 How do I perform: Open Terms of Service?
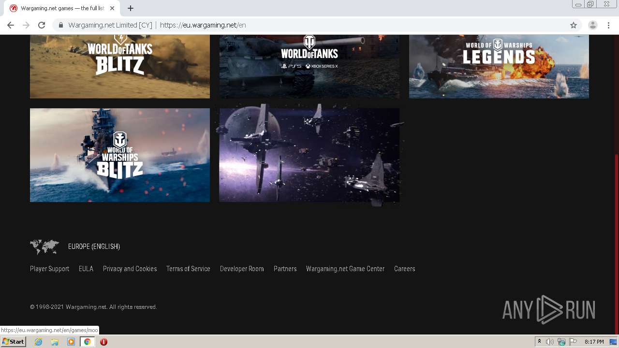click(x=188, y=269)
